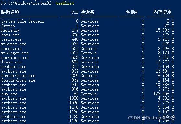Click the 内存使用 column header
Image resolution: width=181 pixels, height=124 pixels.
click(x=163, y=12)
